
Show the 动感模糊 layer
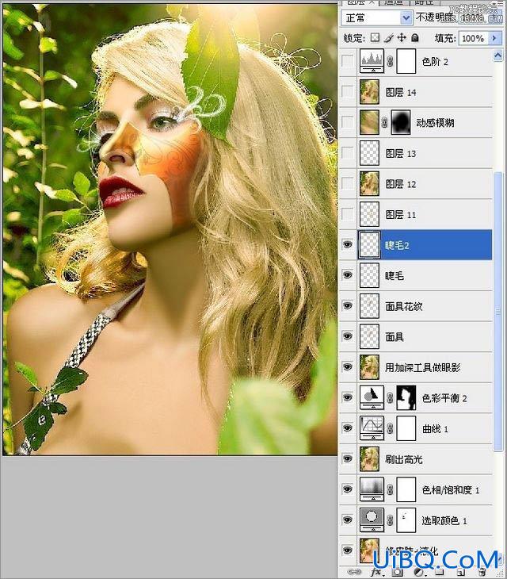pyautogui.click(x=347, y=122)
